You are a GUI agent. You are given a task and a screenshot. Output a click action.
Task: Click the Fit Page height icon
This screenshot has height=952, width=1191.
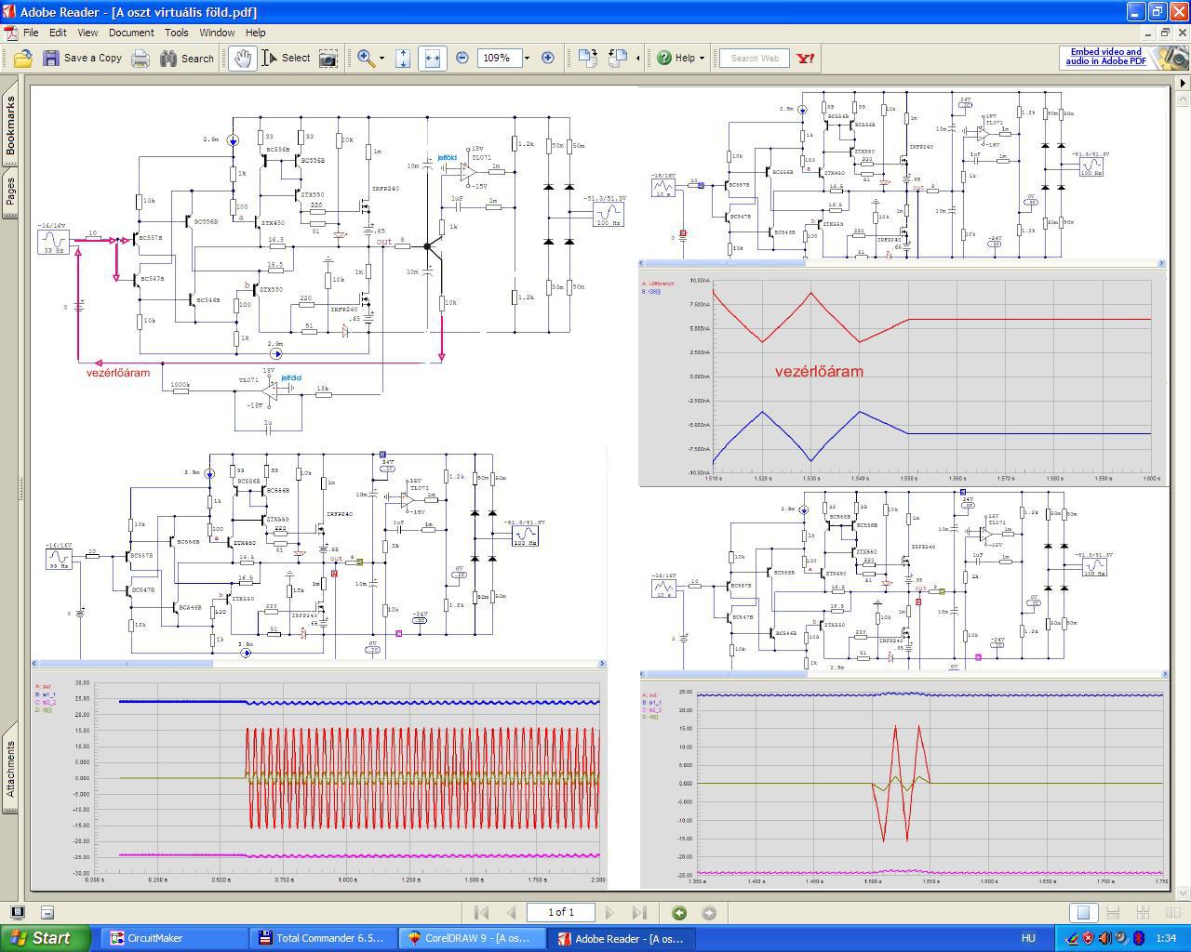click(x=403, y=58)
